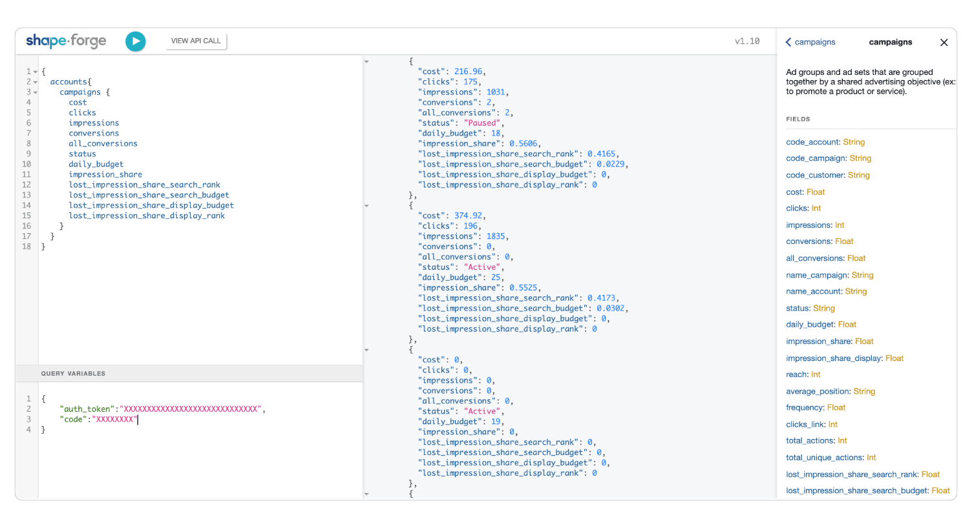
Task: Click the "Paused" status value in results
Action: click(483, 123)
